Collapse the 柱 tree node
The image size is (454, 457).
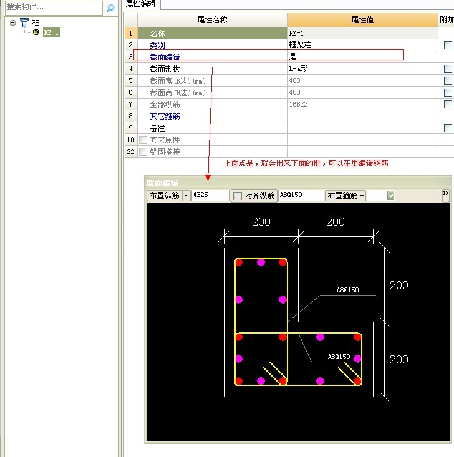12,22
